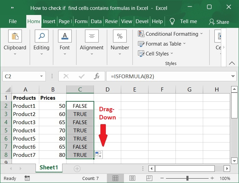The height and width of the screenshot is (183, 239).
Task: Switch to Normal view in status bar
Action: point(115,178)
